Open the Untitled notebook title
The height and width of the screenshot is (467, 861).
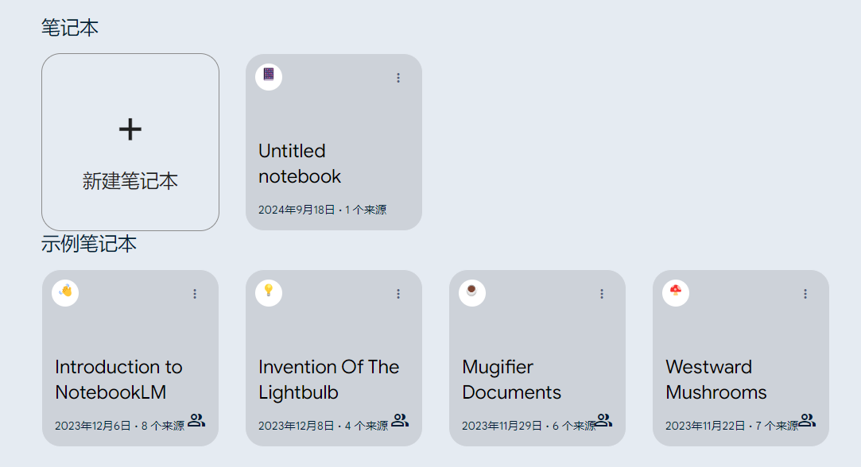[x=300, y=164]
